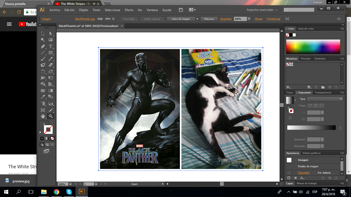This screenshot has height=197, width=351.
Task: Pick a color from the spectrum bar
Action: [x=313, y=46]
